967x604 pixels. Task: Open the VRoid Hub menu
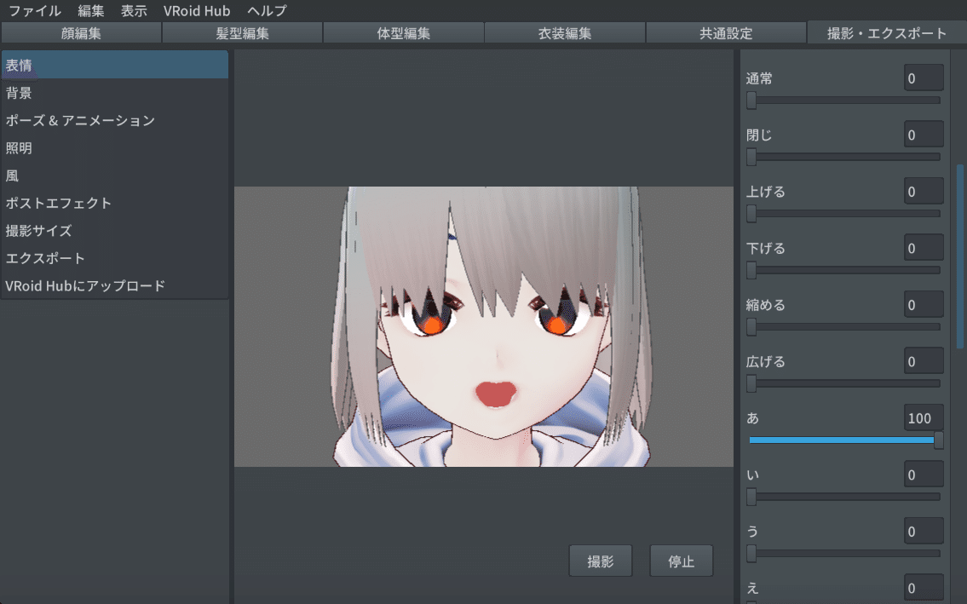(197, 10)
